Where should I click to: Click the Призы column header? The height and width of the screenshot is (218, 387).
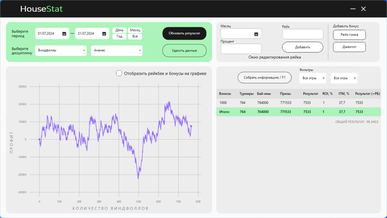pyautogui.click(x=285, y=94)
